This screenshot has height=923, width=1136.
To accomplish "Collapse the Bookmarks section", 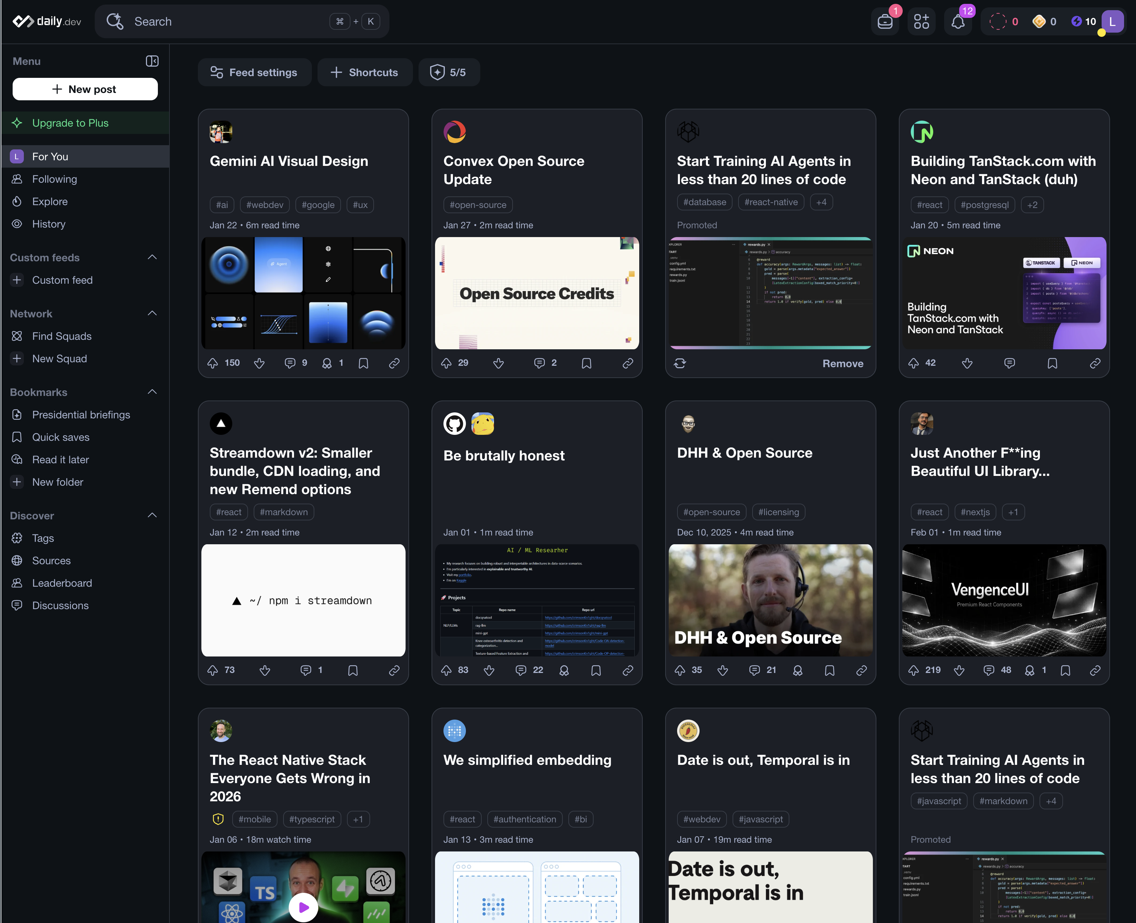I will click(152, 392).
